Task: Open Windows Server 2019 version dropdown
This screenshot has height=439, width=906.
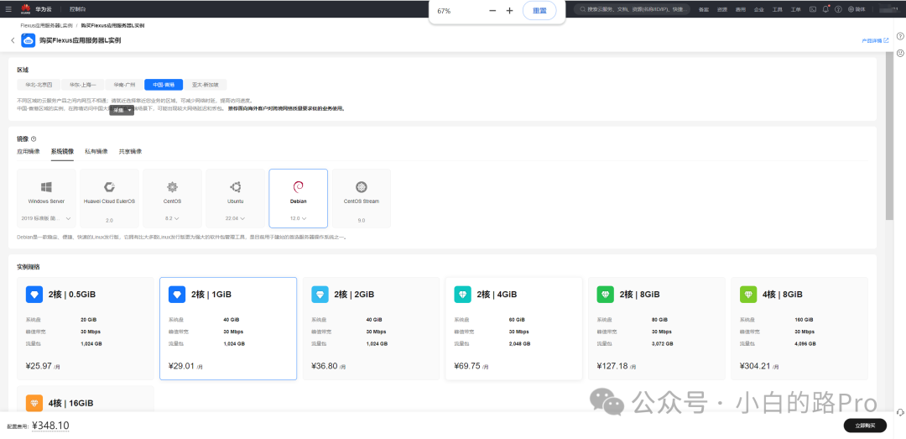Action: click(x=46, y=218)
